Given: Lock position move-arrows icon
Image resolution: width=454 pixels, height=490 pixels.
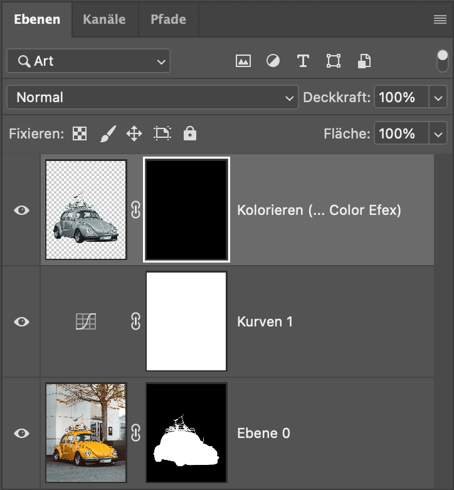Looking at the screenshot, I should [x=134, y=133].
